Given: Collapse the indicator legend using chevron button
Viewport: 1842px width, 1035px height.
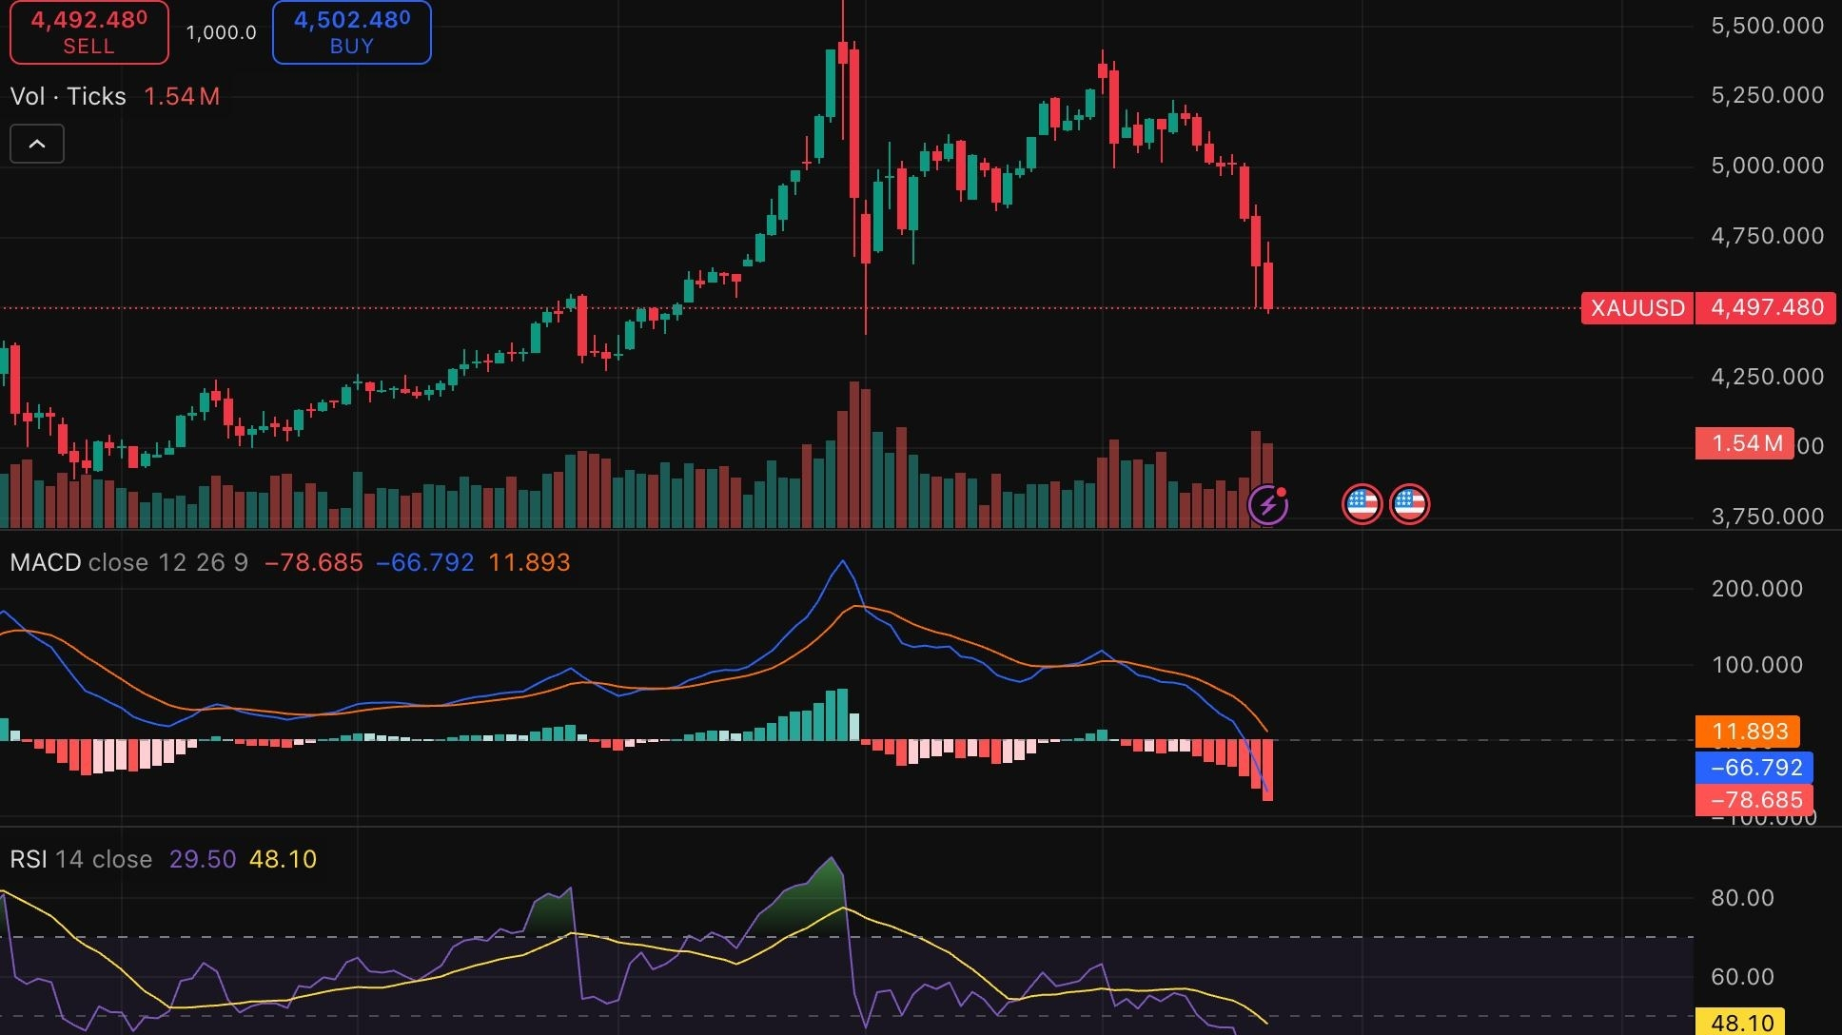Looking at the screenshot, I should point(37,145).
